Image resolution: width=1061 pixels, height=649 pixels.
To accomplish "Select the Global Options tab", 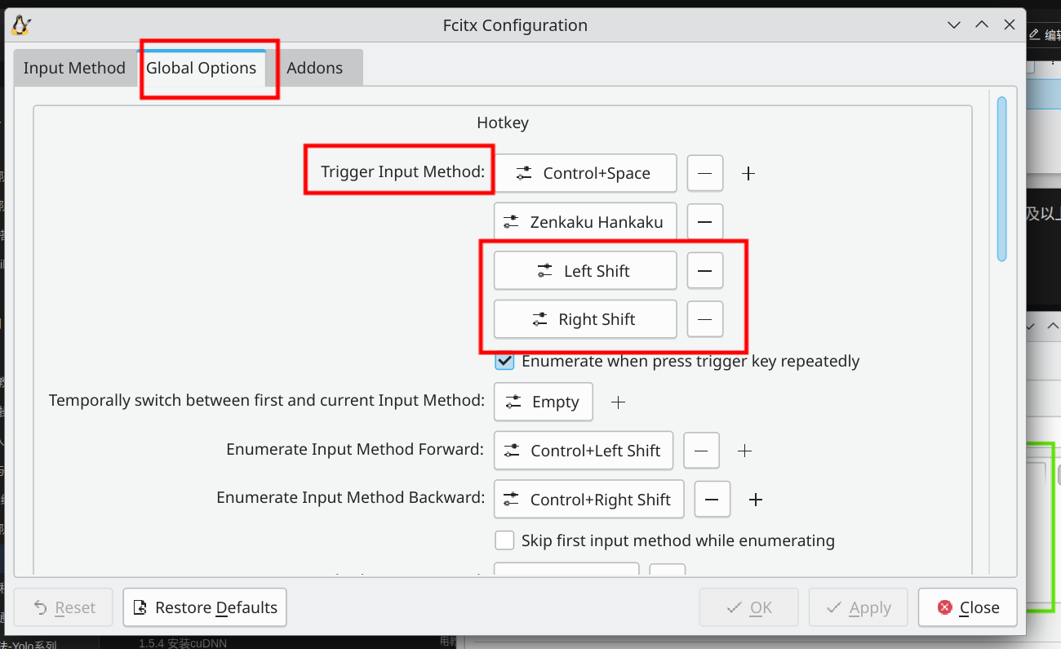I will (x=202, y=68).
